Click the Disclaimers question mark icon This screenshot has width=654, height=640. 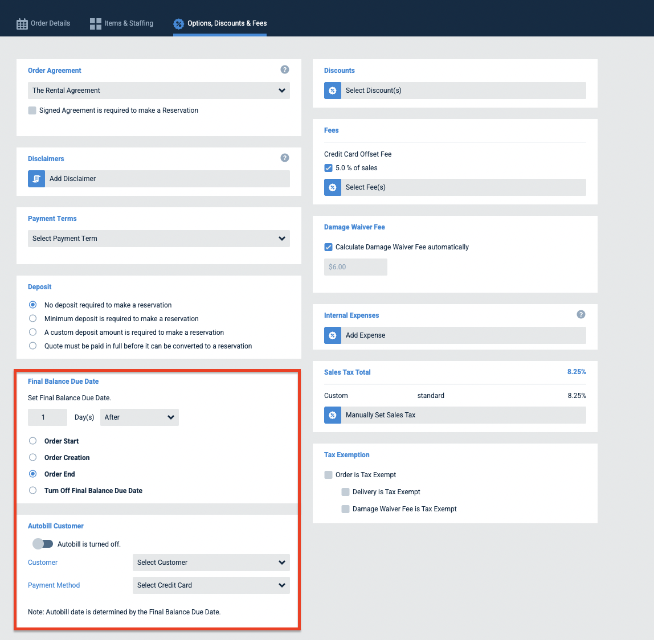tap(285, 158)
